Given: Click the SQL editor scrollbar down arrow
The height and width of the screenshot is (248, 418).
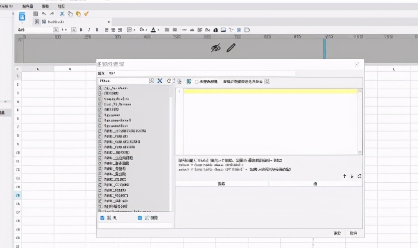Looking at the screenshot, I should coord(360,152).
